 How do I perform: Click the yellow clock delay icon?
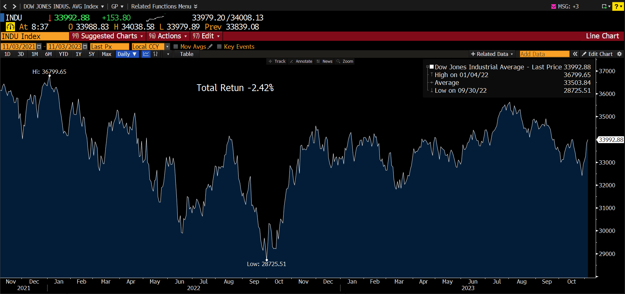tap(10, 27)
